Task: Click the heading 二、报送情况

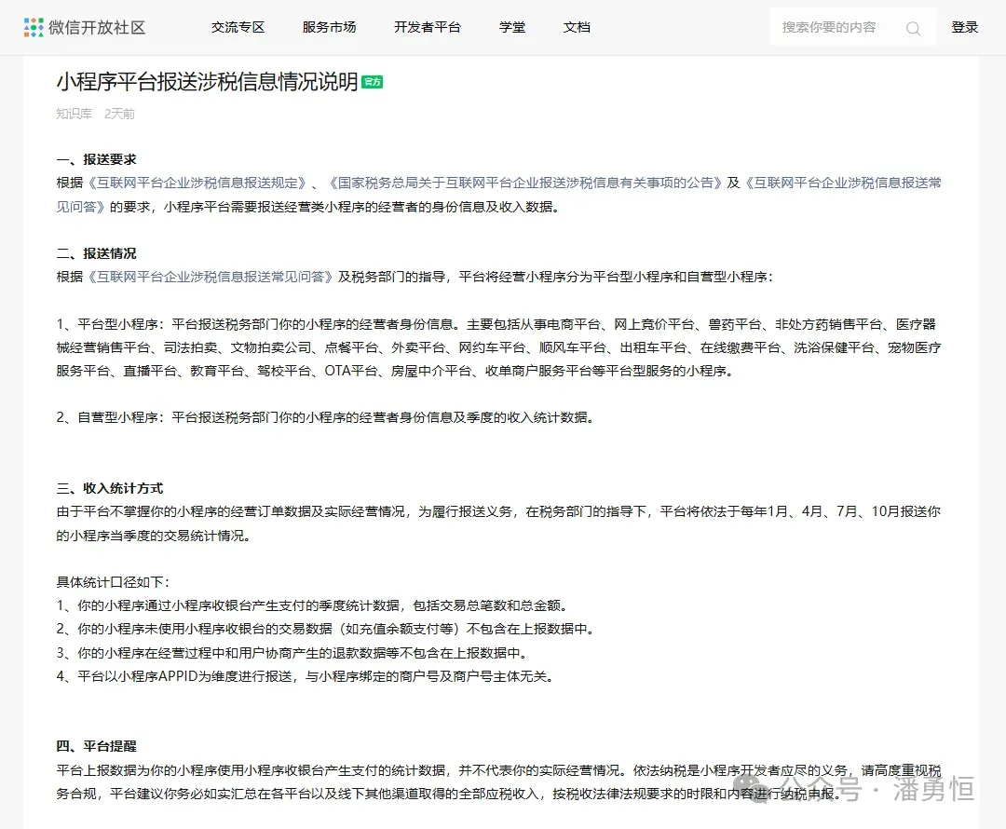Action: tap(96, 252)
